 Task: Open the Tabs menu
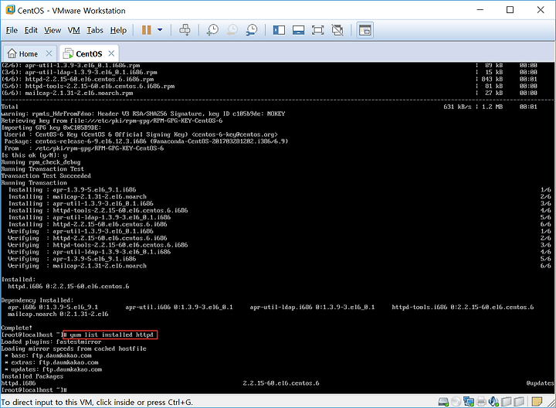click(x=95, y=30)
